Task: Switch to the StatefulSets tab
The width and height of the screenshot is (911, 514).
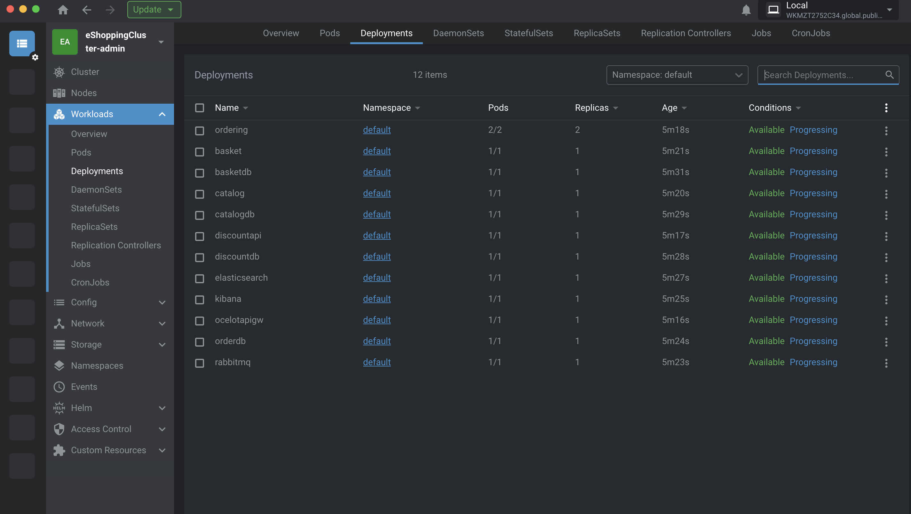Action: point(529,33)
